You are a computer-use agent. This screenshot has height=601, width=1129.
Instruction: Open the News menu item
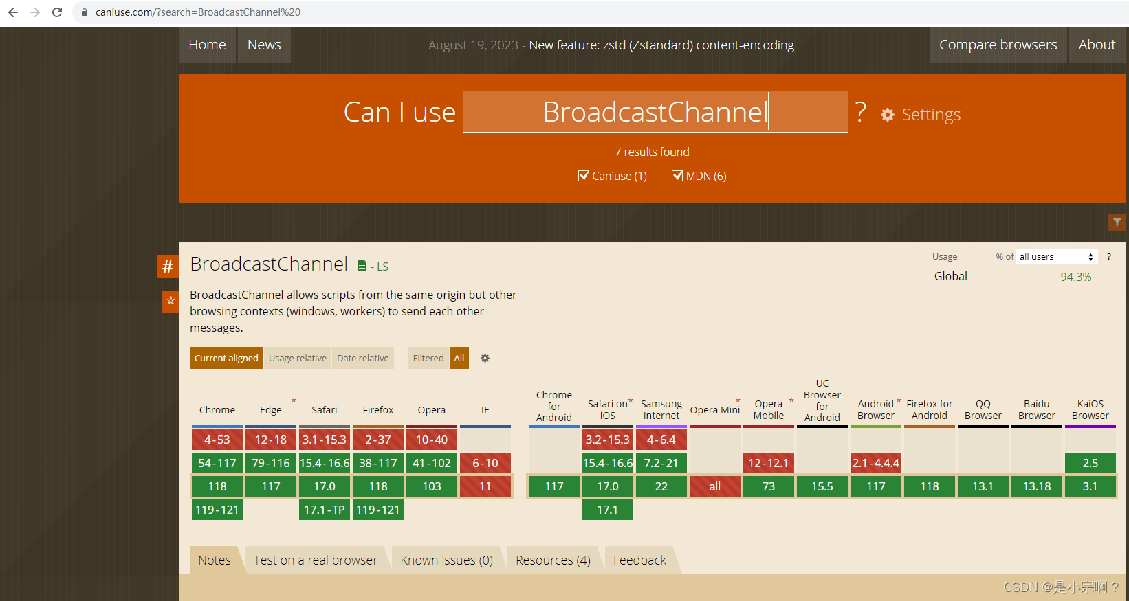(x=264, y=45)
